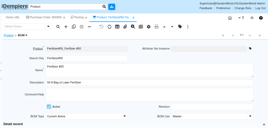Click the Copy Record toolbar icon
The width and height of the screenshot is (268, 128).
point(74,27)
